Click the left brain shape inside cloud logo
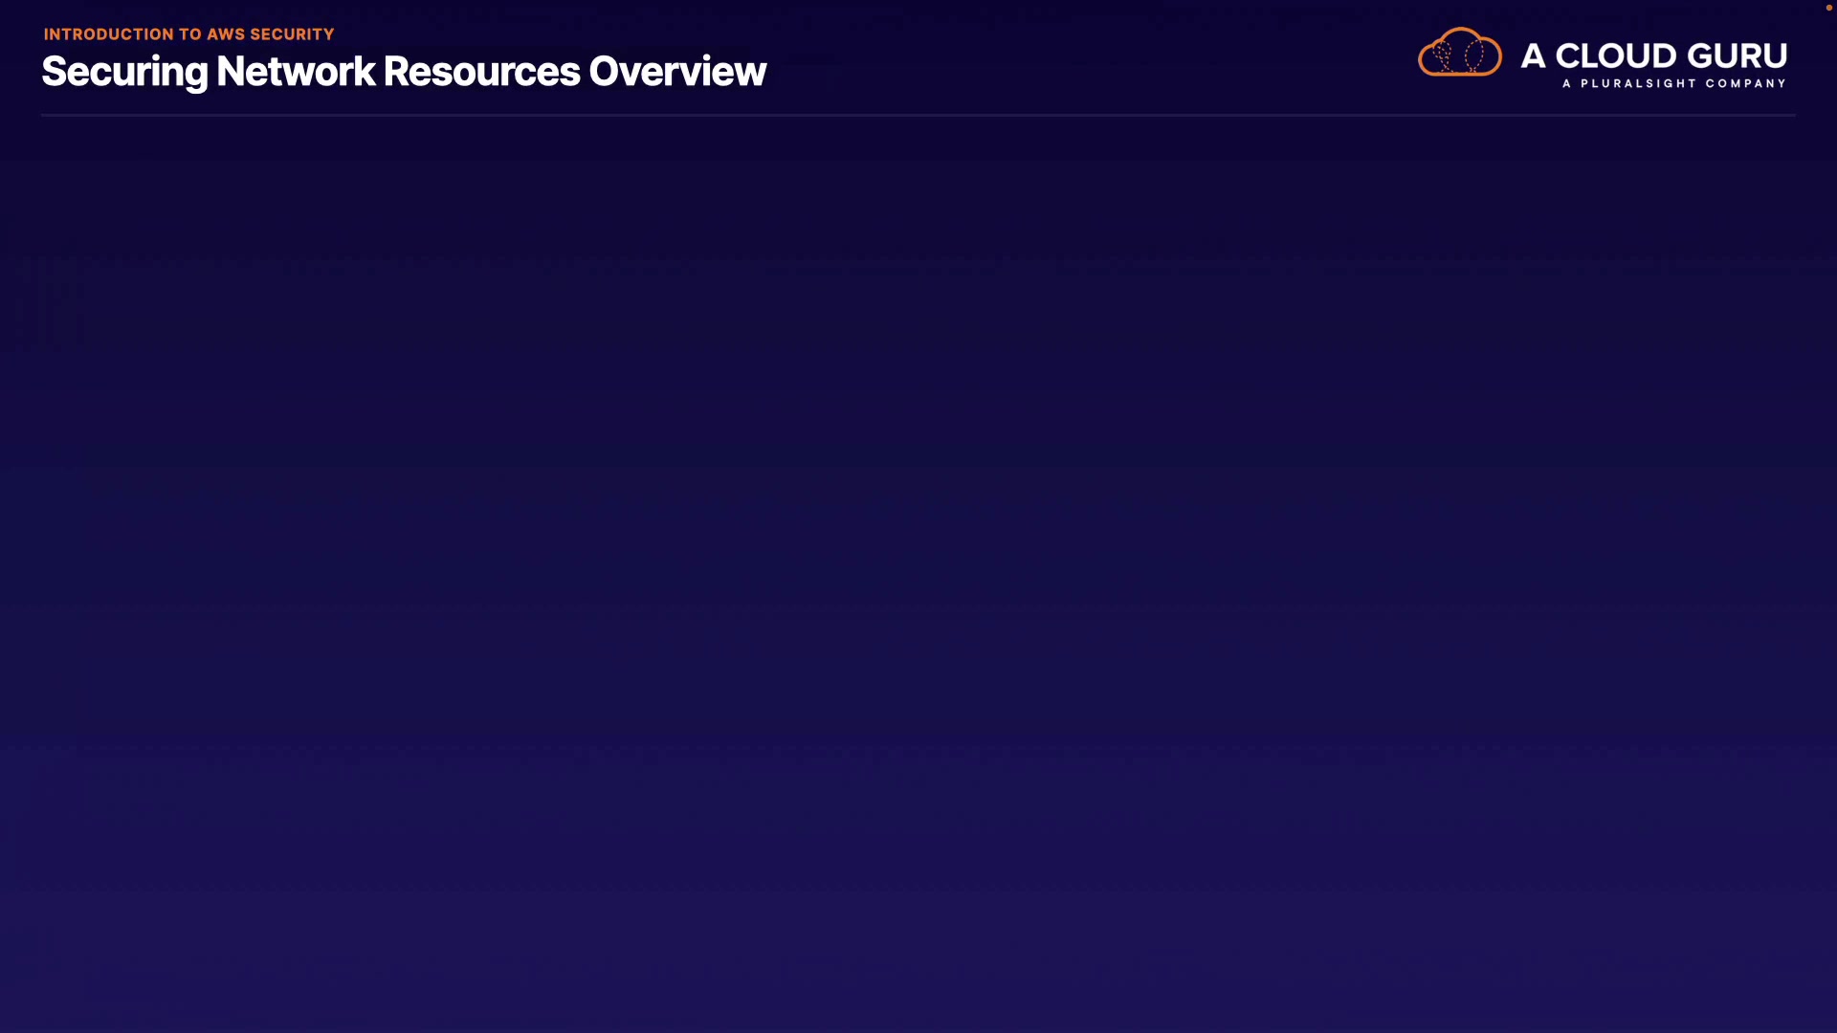1837x1033 pixels. [1444, 56]
